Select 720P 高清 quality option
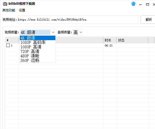The image size is (155, 129). [38, 51]
